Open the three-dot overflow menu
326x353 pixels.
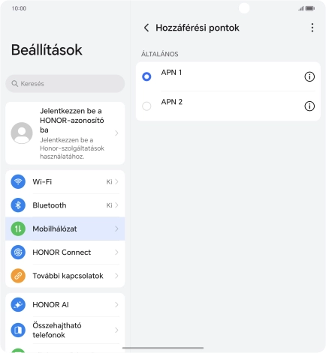tap(312, 28)
